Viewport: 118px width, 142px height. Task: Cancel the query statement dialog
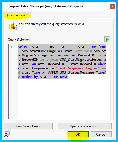pyautogui.click(x=101, y=135)
